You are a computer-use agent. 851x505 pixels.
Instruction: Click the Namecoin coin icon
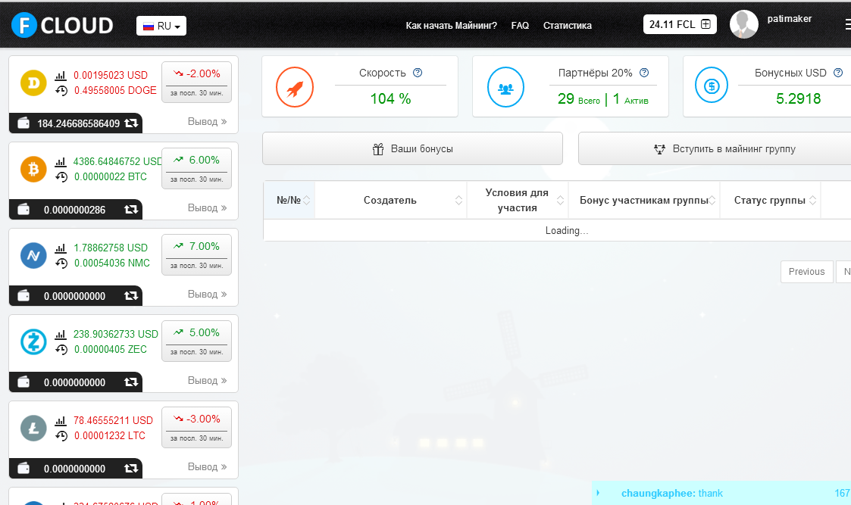tap(33, 255)
